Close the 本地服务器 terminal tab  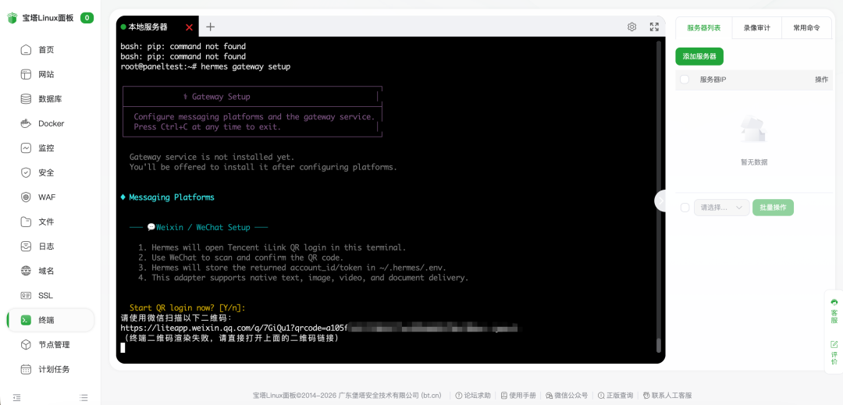[189, 27]
